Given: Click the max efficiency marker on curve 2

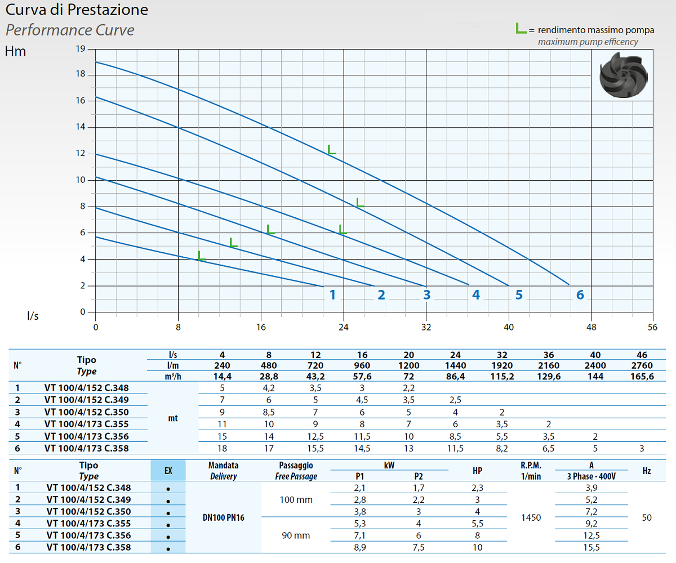Looking at the screenshot, I should (233, 243).
